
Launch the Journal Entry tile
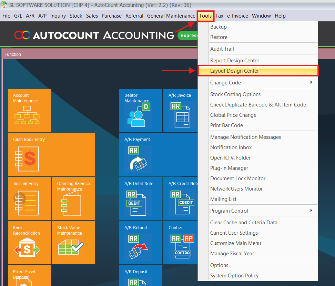[x=29, y=198]
